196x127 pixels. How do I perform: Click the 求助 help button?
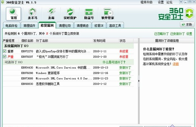pyautogui.click(x=187, y=24)
